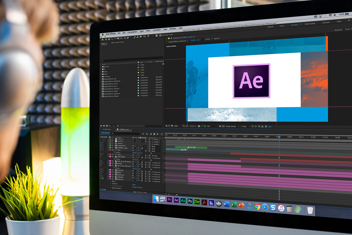Screen dimensions: 352x235
Task: Toggle the Auto-Open Panels checkbox
Action: 160,35
